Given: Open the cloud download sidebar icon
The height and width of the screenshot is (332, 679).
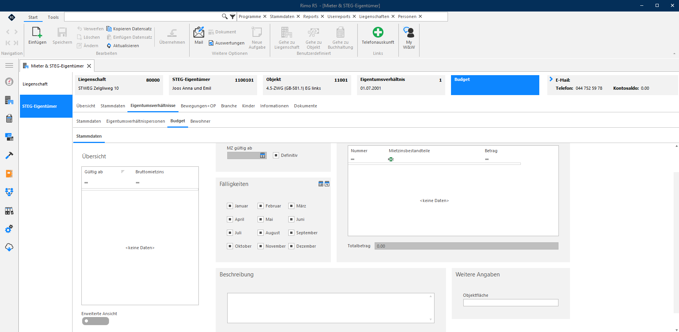Looking at the screenshot, I should (x=9, y=247).
